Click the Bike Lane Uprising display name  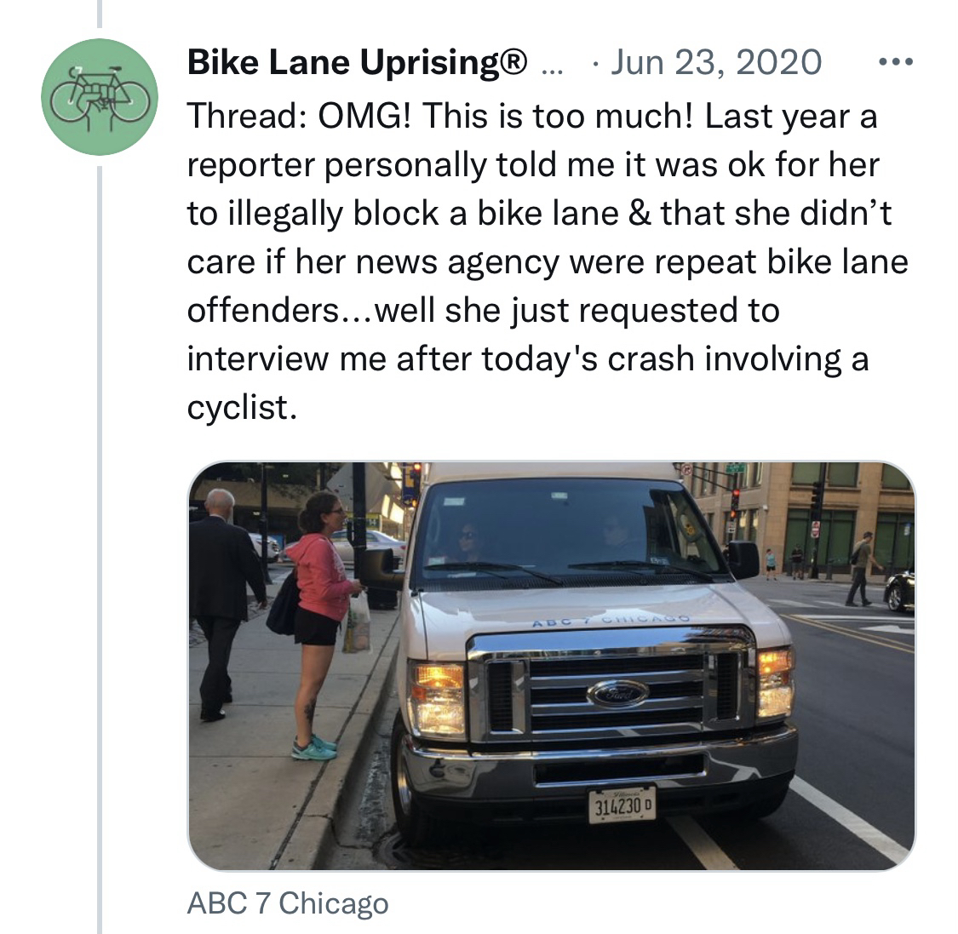(358, 63)
